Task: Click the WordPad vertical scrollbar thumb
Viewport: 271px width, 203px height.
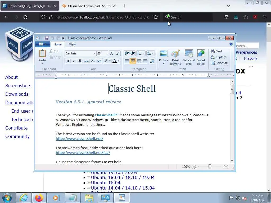Action: click(x=232, y=89)
